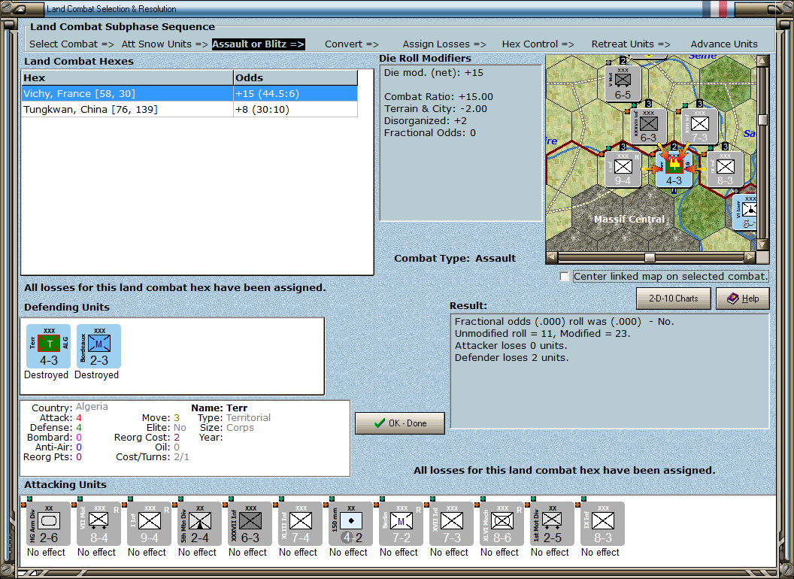Click the Combat Ratio: +15.00 line

438,97
